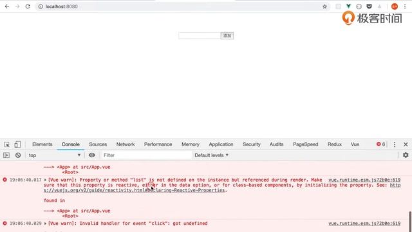This screenshot has height=232, width=412.
Task: Reload the localhost page
Action: pyautogui.click(x=28, y=6)
